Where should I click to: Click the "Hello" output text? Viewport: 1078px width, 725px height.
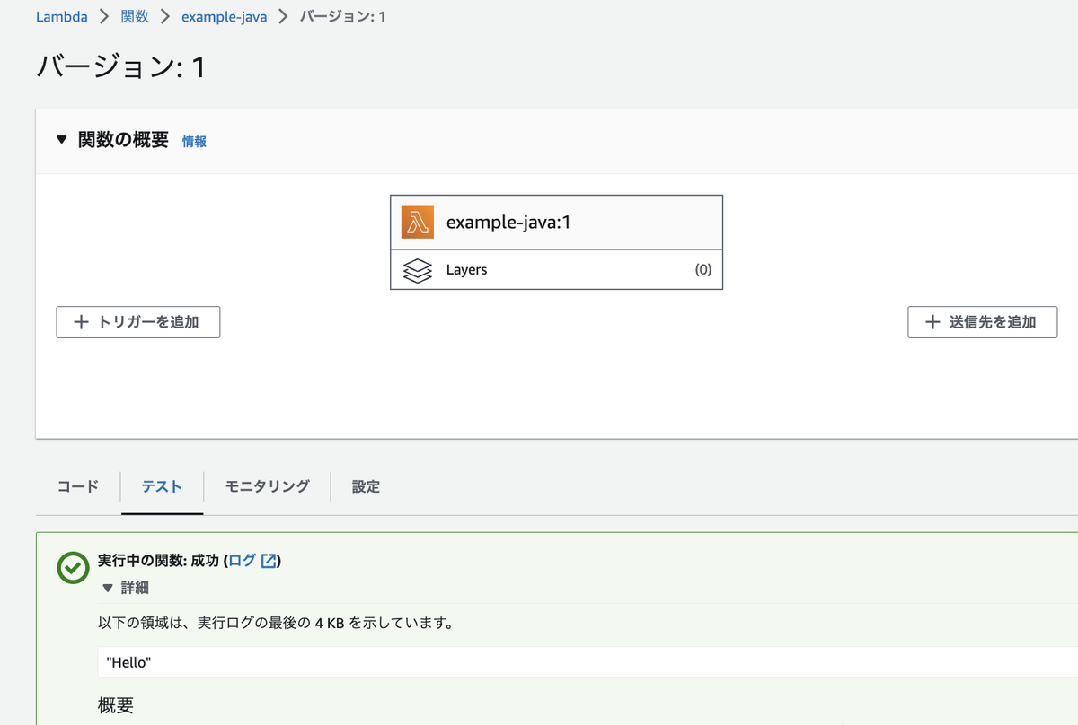(x=129, y=663)
